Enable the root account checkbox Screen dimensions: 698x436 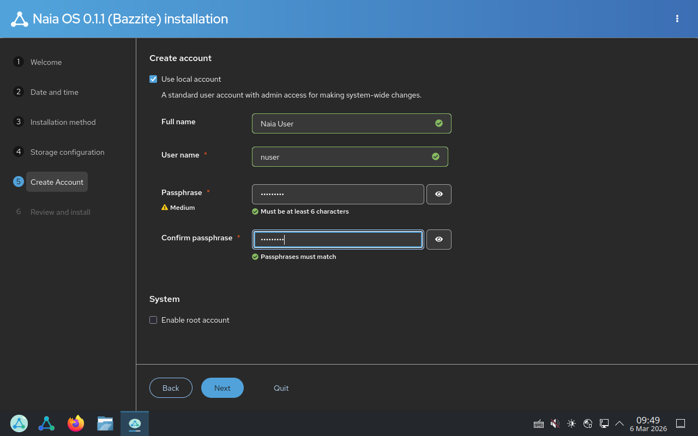click(x=153, y=320)
